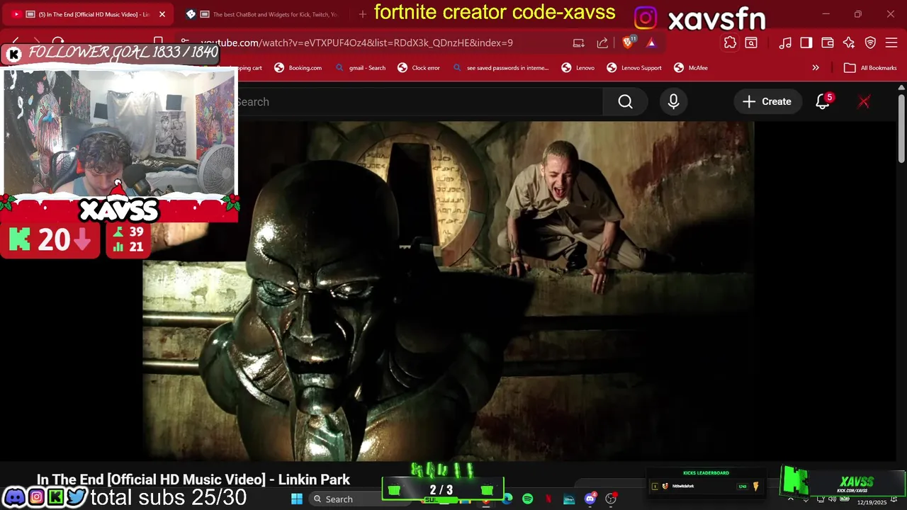The height and width of the screenshot is (510, 907).
Task: Open the see saved passwords bookmark
Action: pyautogui.click(x=501, y=67)
